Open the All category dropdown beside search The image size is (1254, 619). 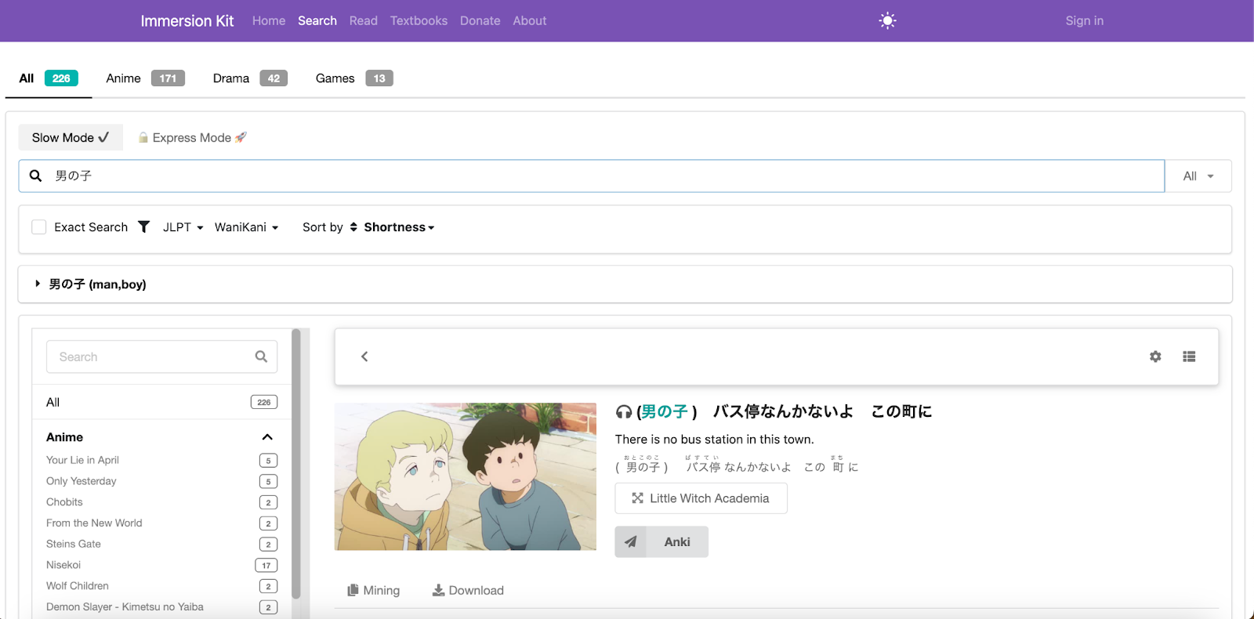(x=1198, y=176)
